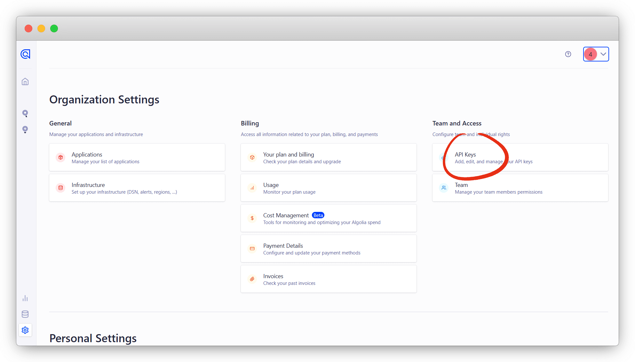Click the Algolia logo icon
The image size is (635, 362).
[25, 54]
